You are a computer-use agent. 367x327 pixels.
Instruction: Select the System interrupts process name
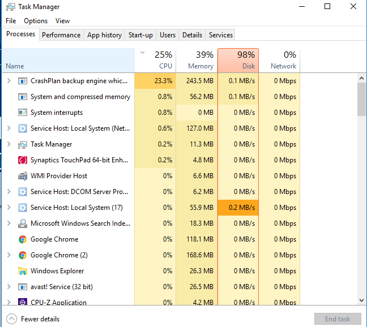[x=57, y=113]
